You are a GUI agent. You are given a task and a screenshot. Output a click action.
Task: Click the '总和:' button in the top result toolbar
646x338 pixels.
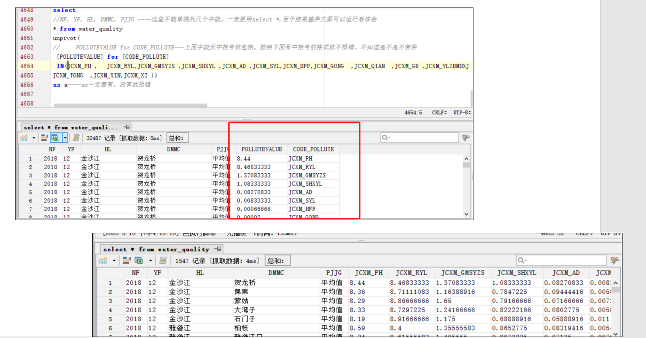point(178,138)
